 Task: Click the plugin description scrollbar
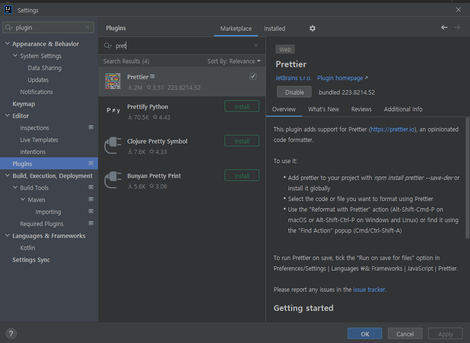point(467,178)
